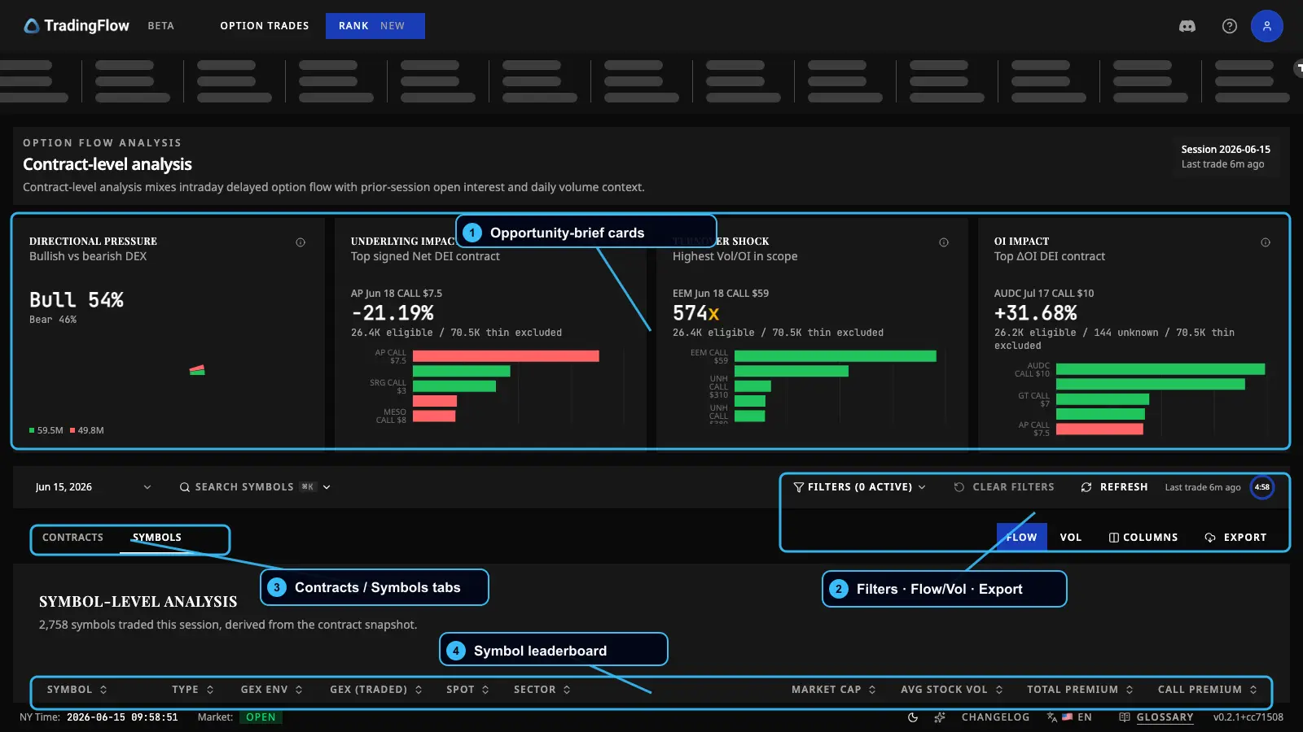Show info for Directional Pressure card
Image resolution: width=1303 pixels, height=732 pixels.
[301, 242]
